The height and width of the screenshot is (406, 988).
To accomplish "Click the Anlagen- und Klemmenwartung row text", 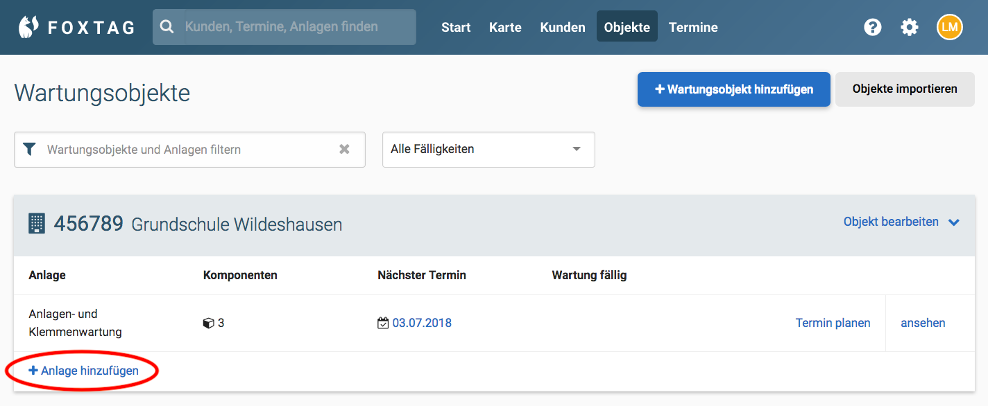I will tap(75, 323).
